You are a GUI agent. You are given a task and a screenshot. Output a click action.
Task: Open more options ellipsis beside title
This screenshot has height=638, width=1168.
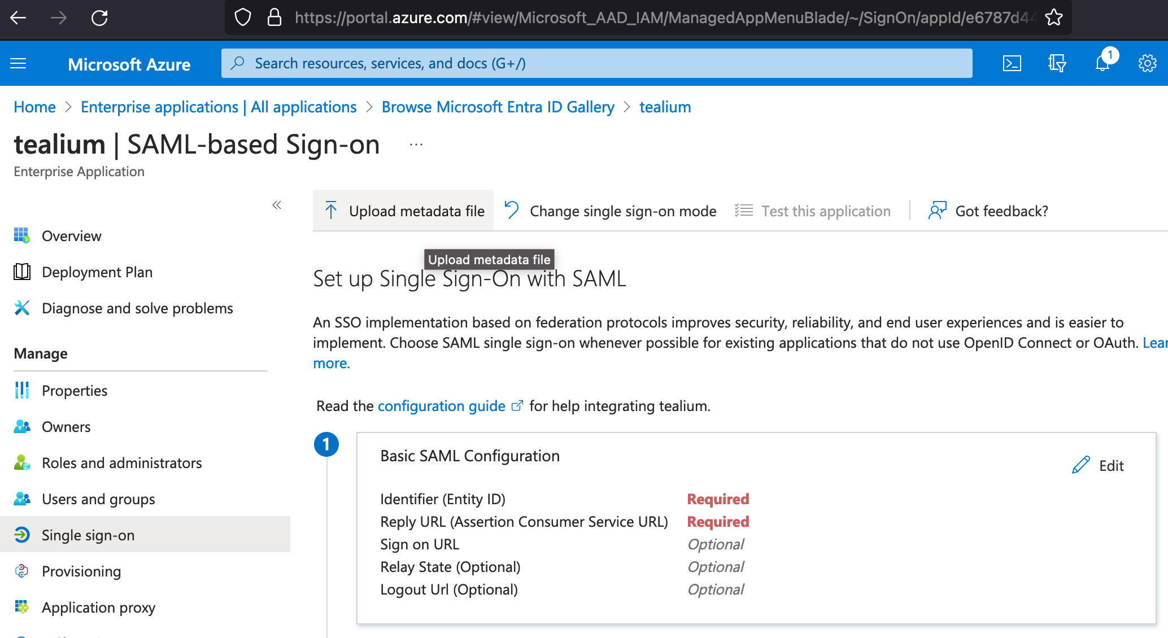(x=416, y=145)
